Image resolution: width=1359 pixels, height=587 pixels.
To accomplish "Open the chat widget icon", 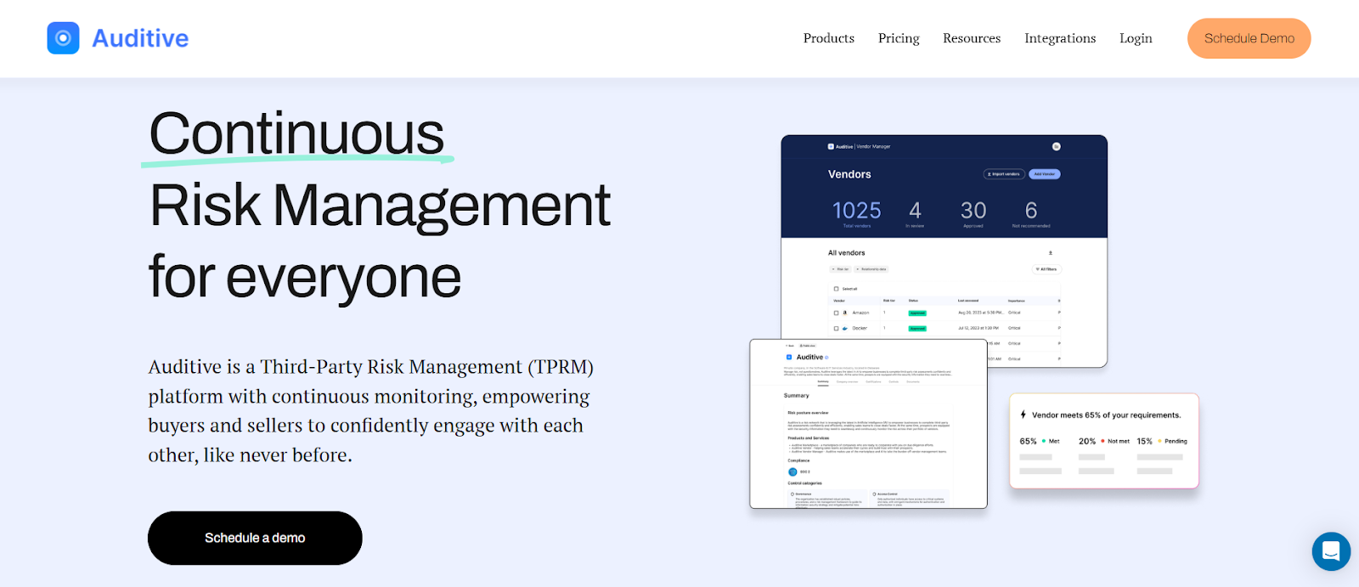I will 1331,551.
